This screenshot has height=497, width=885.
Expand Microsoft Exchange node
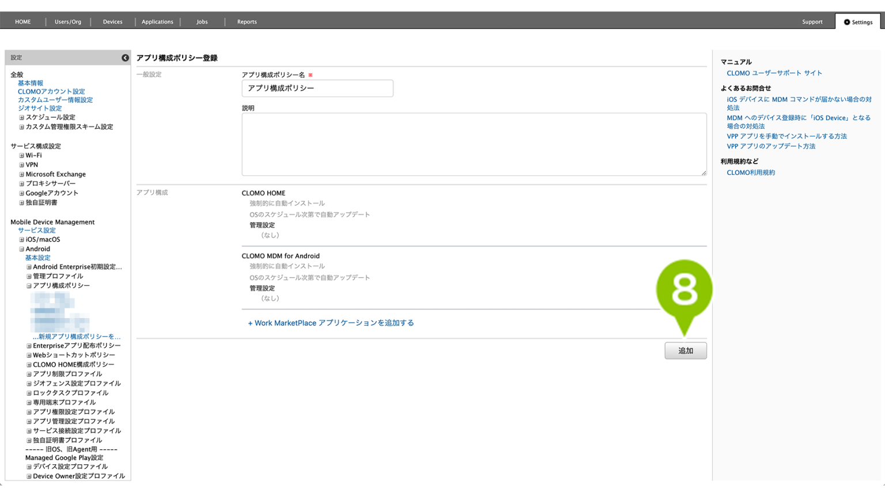pyautogui.click(x=21, y=174)
